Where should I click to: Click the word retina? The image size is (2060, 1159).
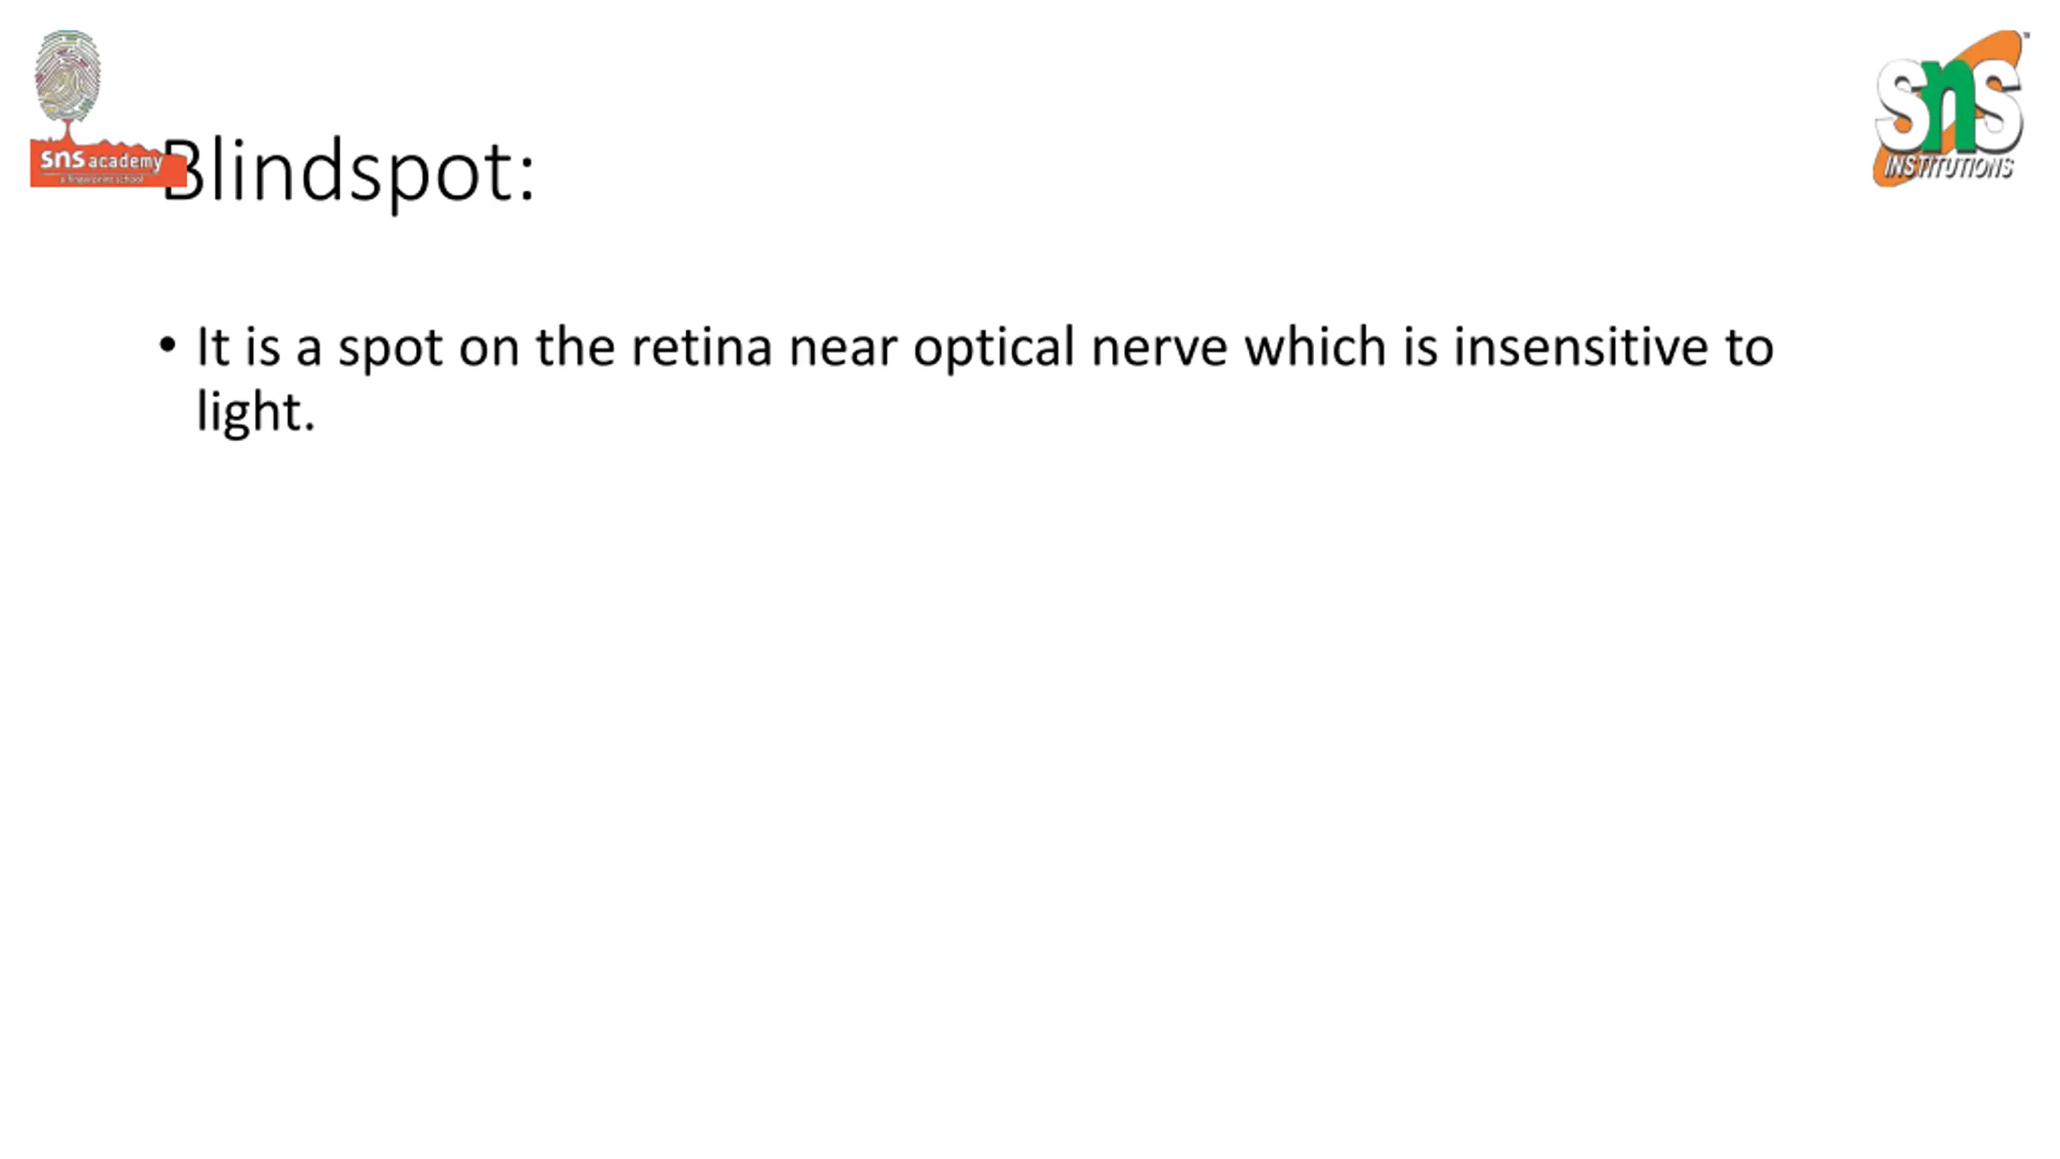pos(702,347)
